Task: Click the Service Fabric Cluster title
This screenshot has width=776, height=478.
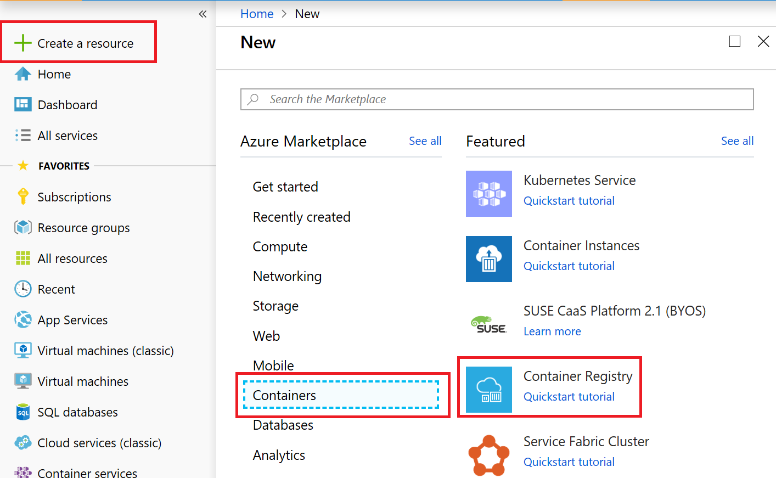Action: coord(586,441)
